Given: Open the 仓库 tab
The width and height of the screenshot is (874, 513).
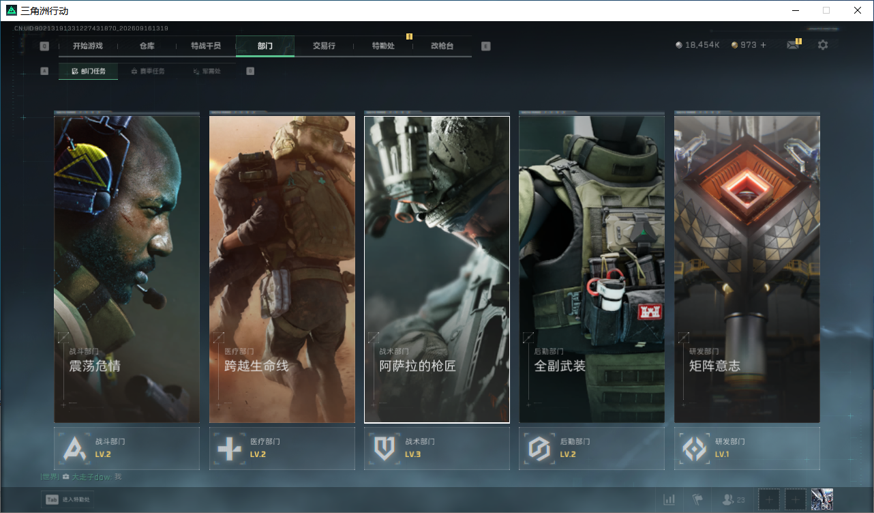Looking at the screenshot, I should tap(147, 46).
